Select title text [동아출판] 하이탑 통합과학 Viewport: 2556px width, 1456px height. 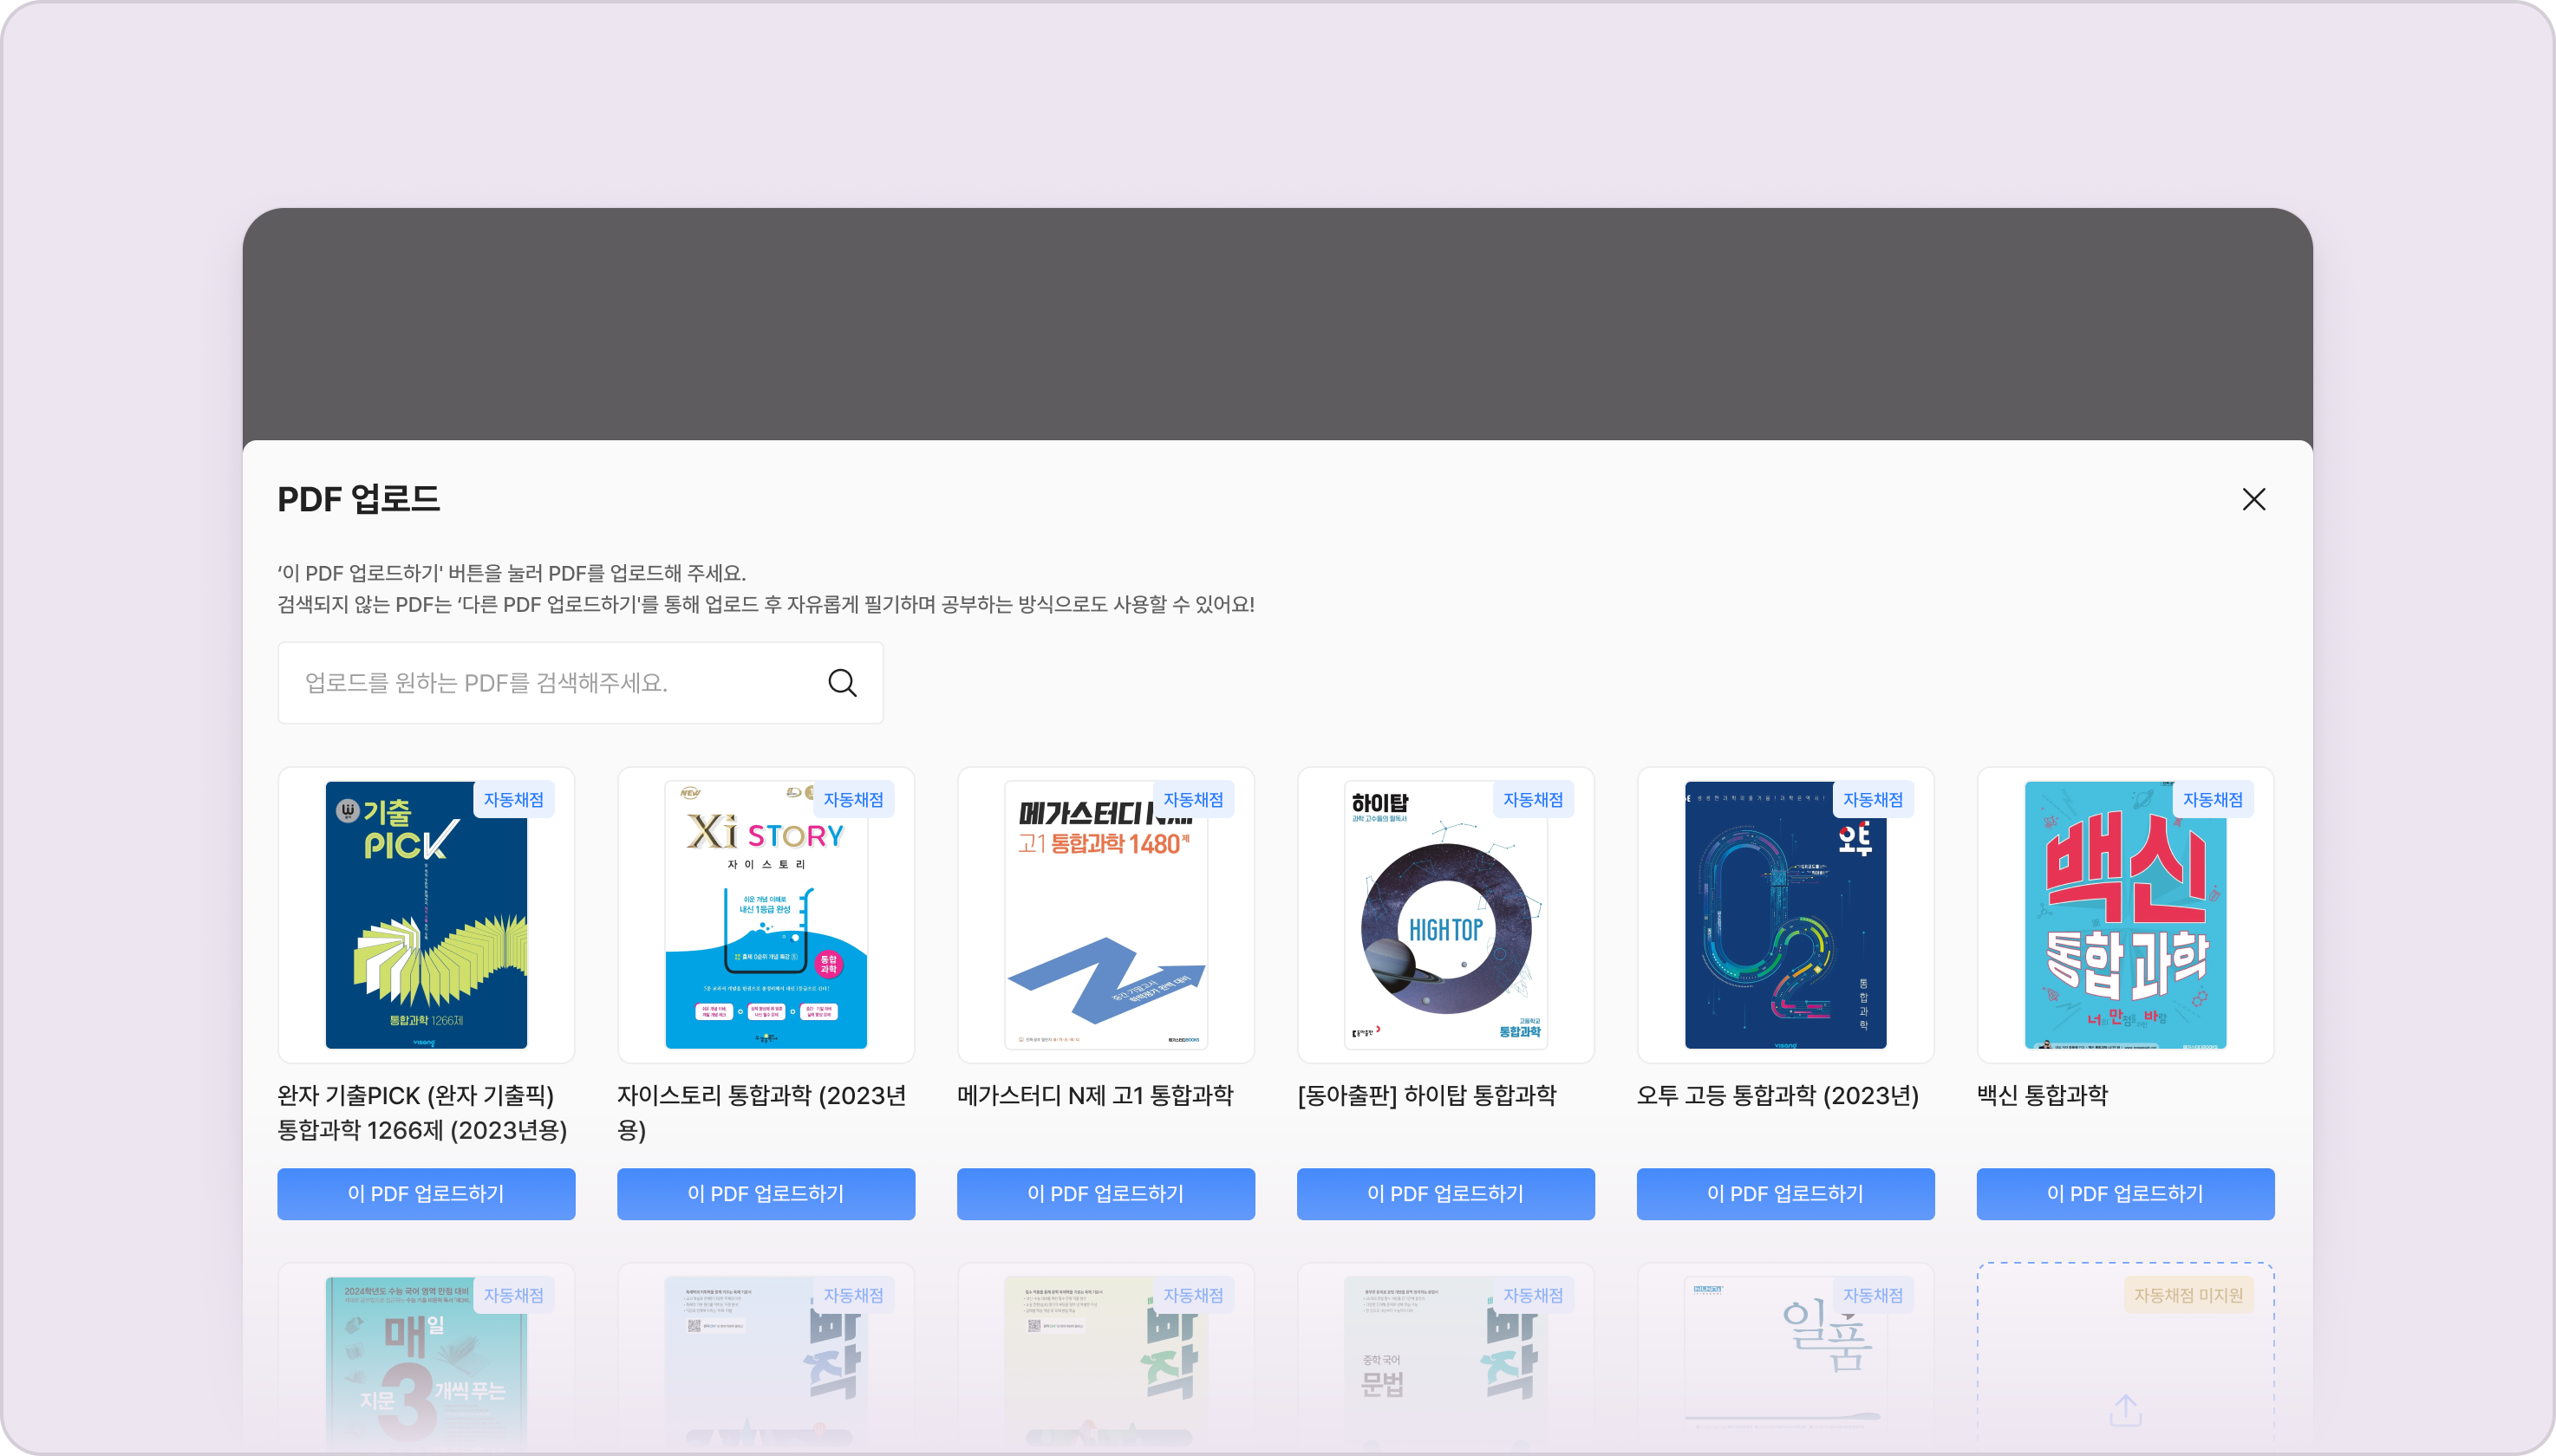click(1426, 1095)
